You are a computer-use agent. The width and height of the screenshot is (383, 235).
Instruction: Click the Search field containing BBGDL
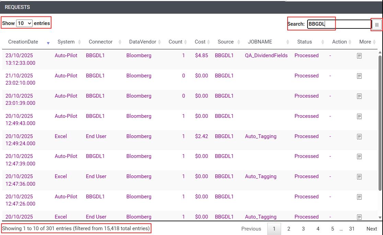(x=339, y=24)
